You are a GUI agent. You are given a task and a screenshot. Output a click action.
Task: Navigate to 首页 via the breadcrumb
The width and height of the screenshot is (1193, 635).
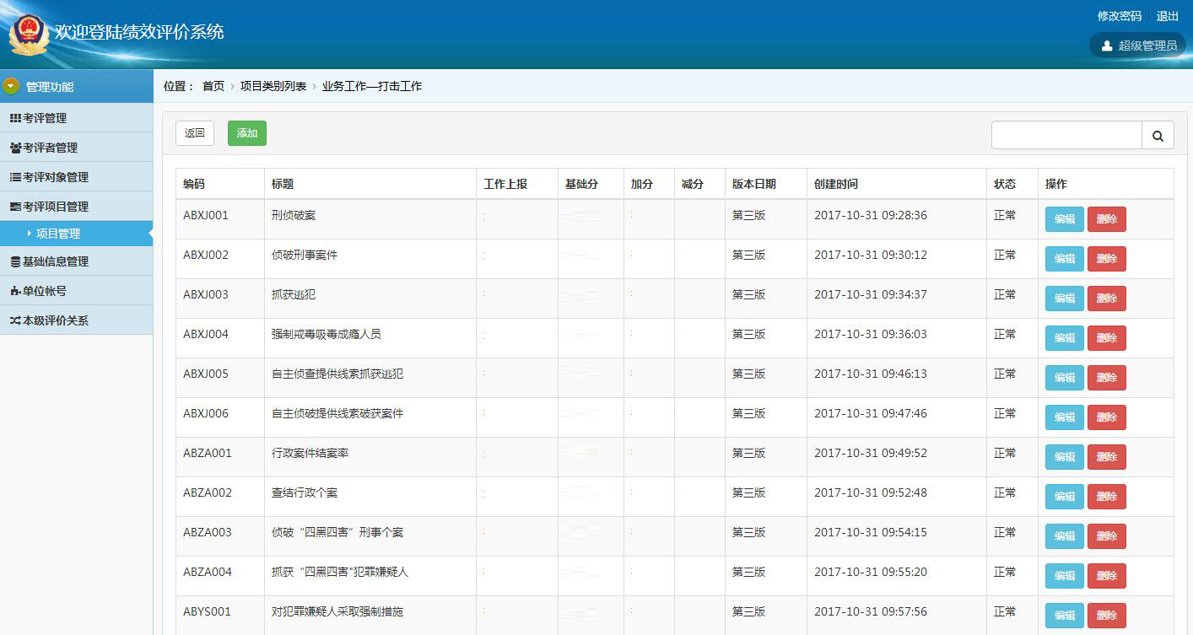(213, 85)
